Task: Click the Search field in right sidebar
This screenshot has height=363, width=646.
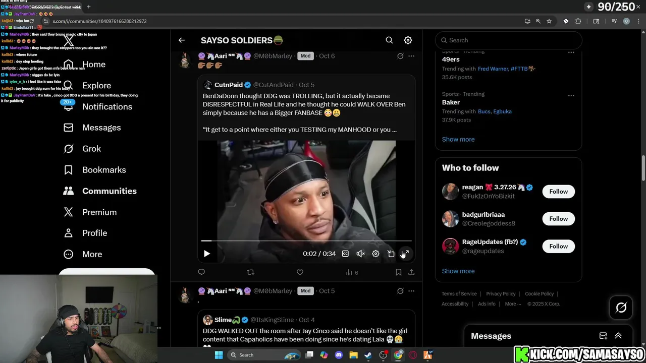Action: point(509,40)
